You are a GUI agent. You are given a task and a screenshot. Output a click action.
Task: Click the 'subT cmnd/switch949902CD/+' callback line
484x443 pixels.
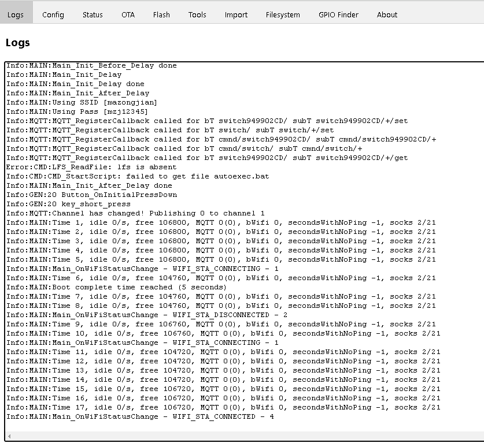pyautogui.click(x=221, y=139)
